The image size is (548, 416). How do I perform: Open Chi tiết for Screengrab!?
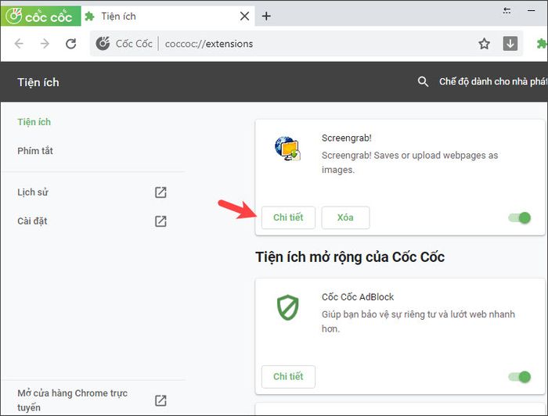pos(288,217)
